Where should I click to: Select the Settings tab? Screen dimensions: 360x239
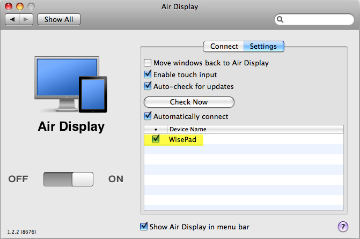point(263,46)
